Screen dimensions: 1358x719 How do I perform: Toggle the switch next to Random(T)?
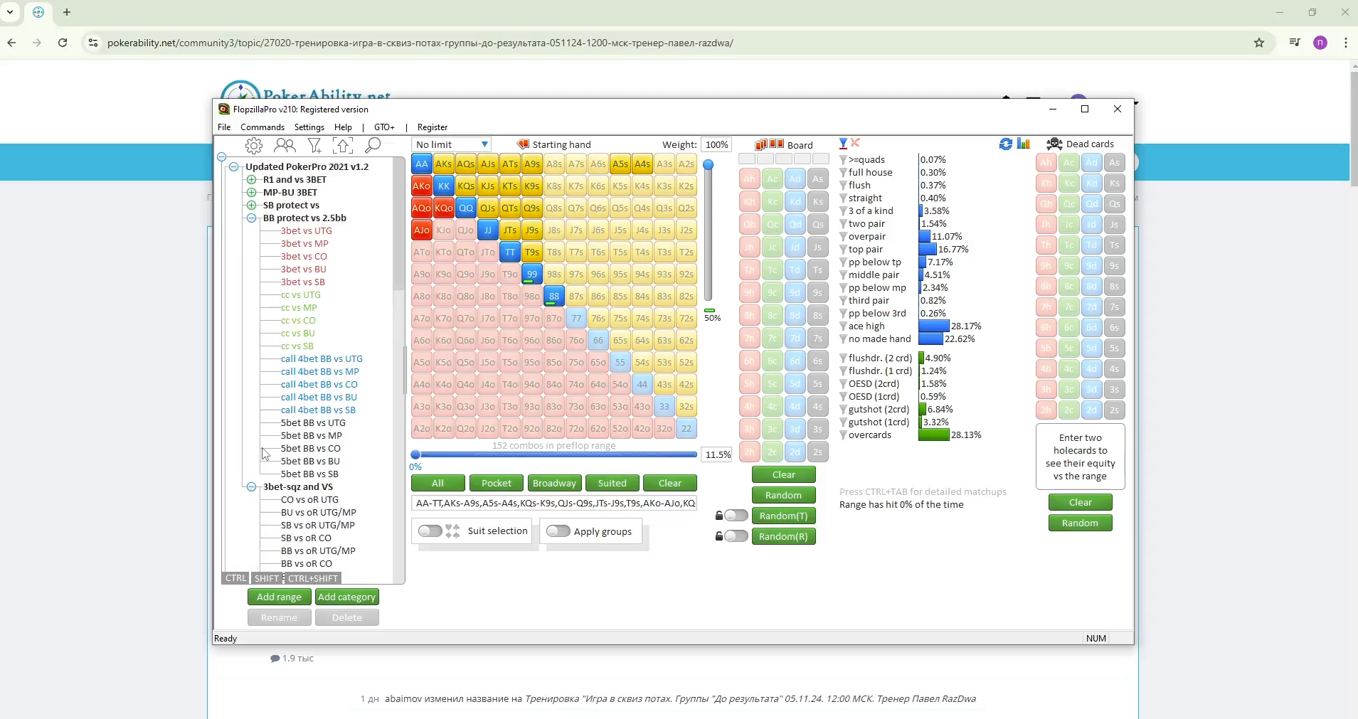tap(736, 516)
